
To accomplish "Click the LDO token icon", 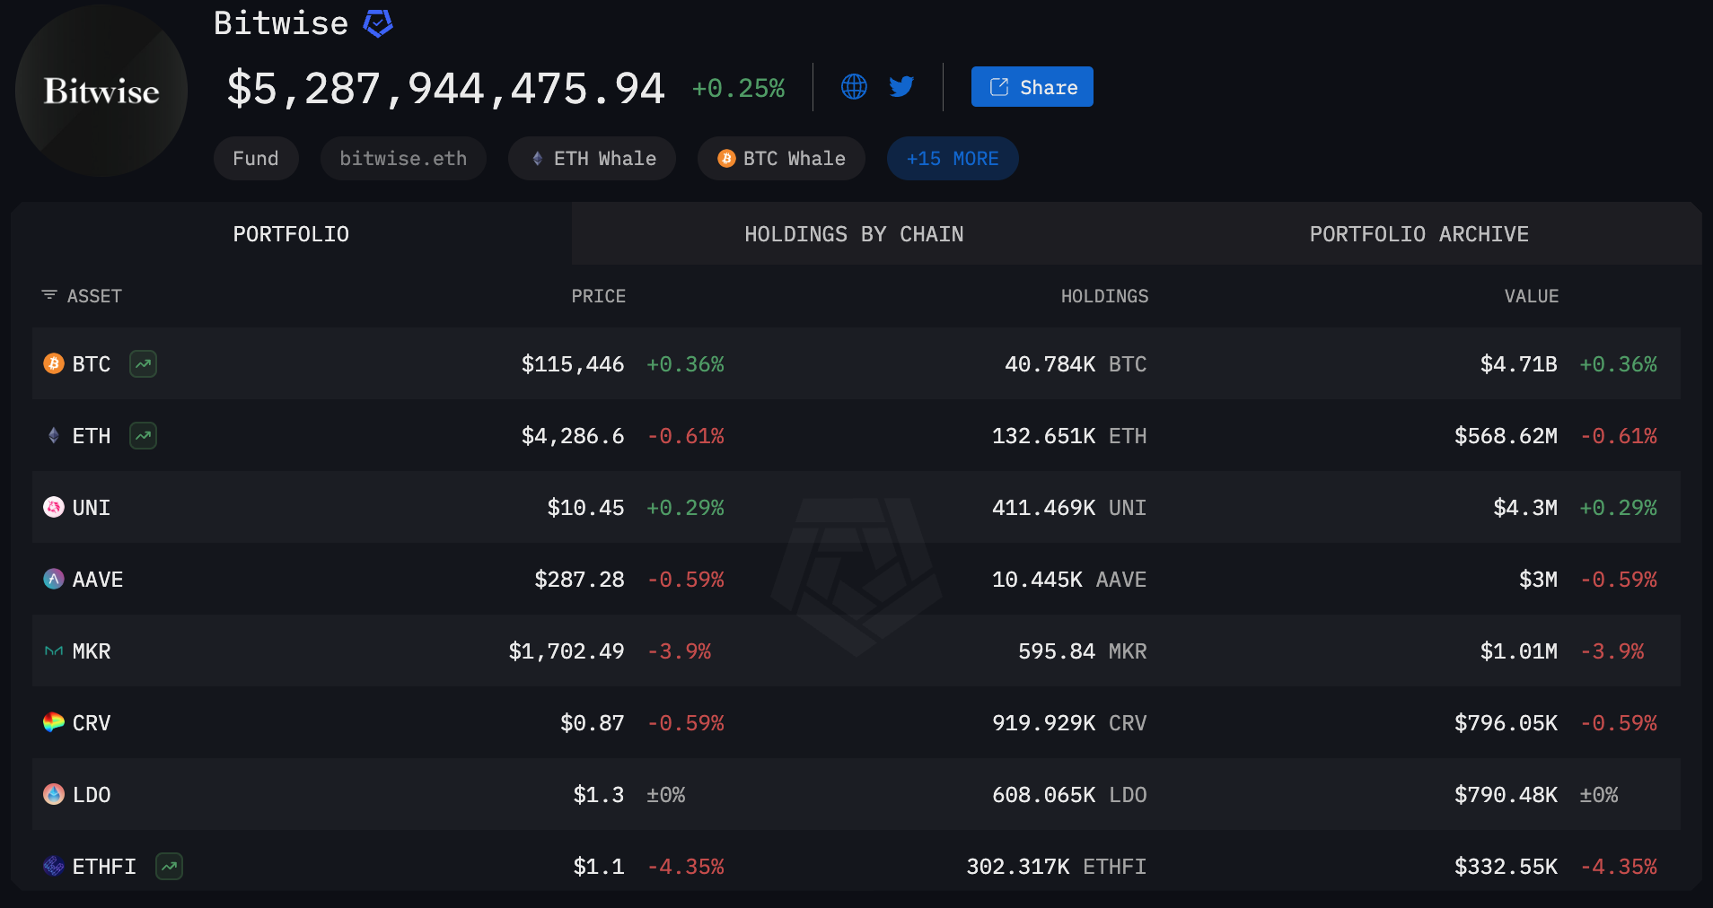I will 54,794.
